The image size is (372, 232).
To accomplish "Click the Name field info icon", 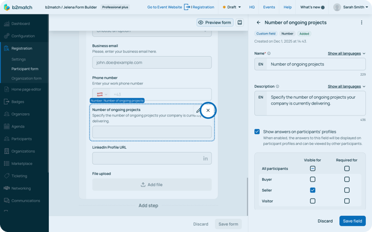I will 269,54.
